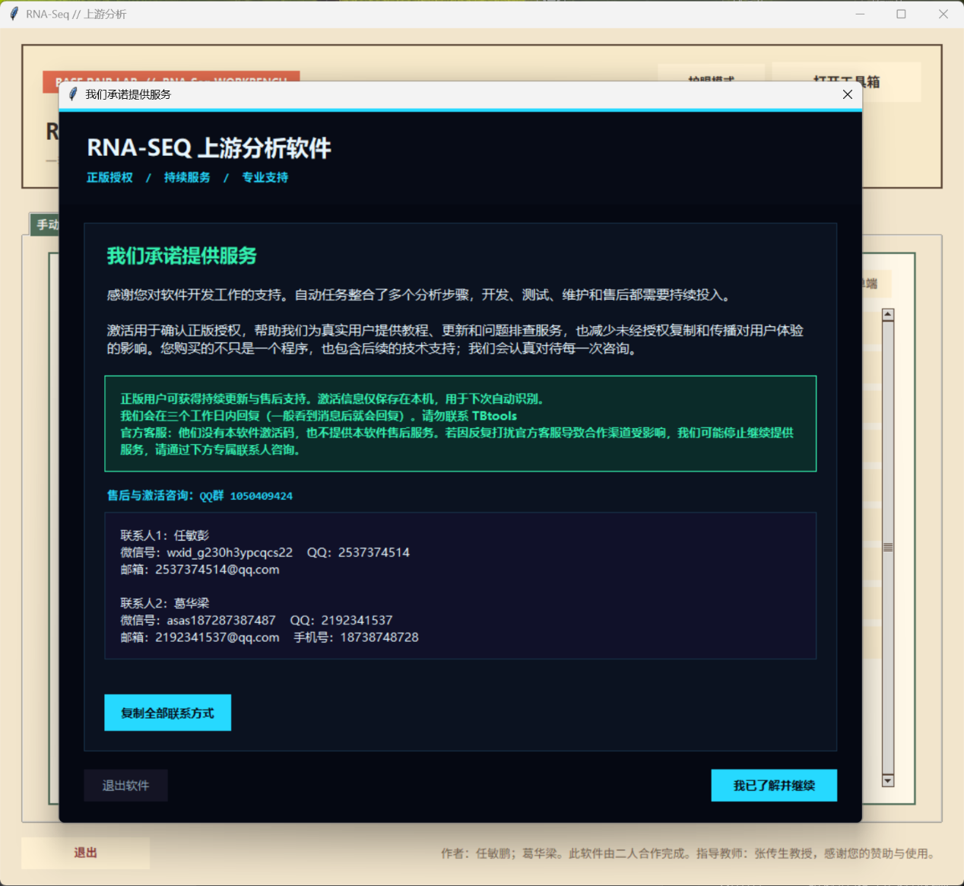The width and height of the screenshot is (964, 886).
Task: Select the 持续服务 label in header
Action: (x=187, y=177)
